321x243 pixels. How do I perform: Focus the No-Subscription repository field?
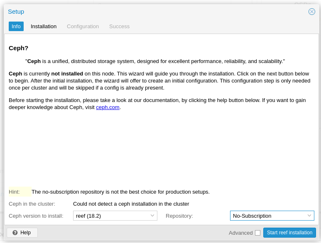tap(268, 216)
